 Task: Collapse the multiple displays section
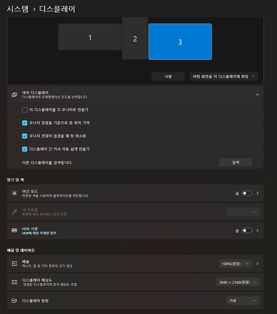tap(257, 95)
